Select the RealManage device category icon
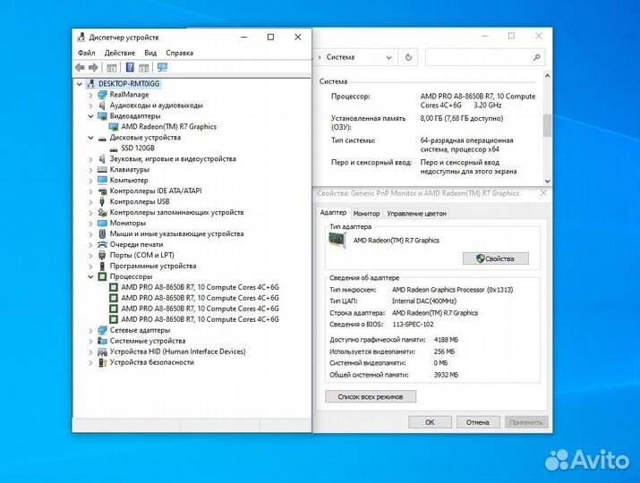 pos(102,95)
